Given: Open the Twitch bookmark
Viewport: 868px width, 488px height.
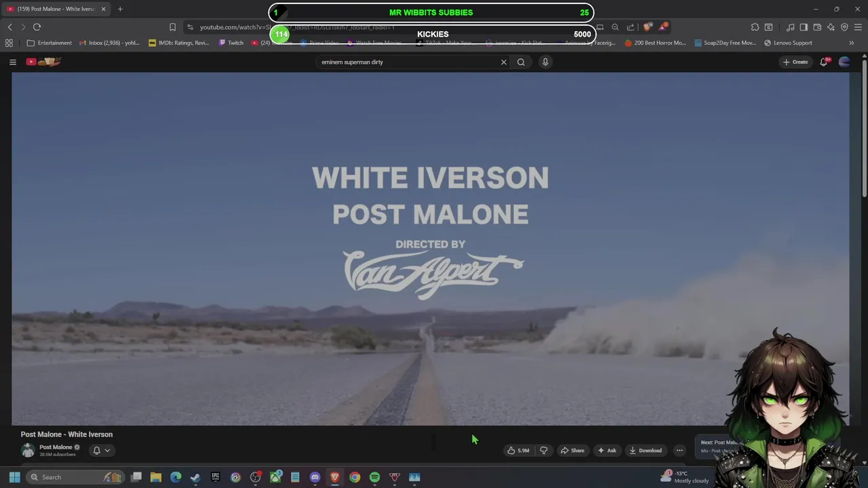Looking at the screenshot, I should [231, 43].
